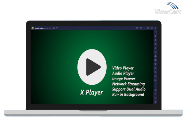Click the volume down speaker icon
Screen dimensions: 185x127
tap(155, 40)
